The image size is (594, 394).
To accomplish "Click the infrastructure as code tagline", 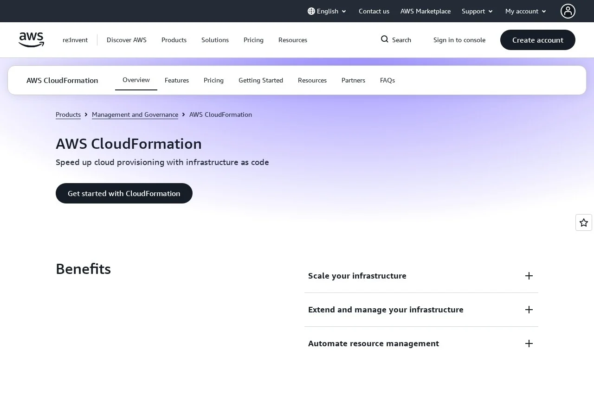I will (x=162, y=162).
